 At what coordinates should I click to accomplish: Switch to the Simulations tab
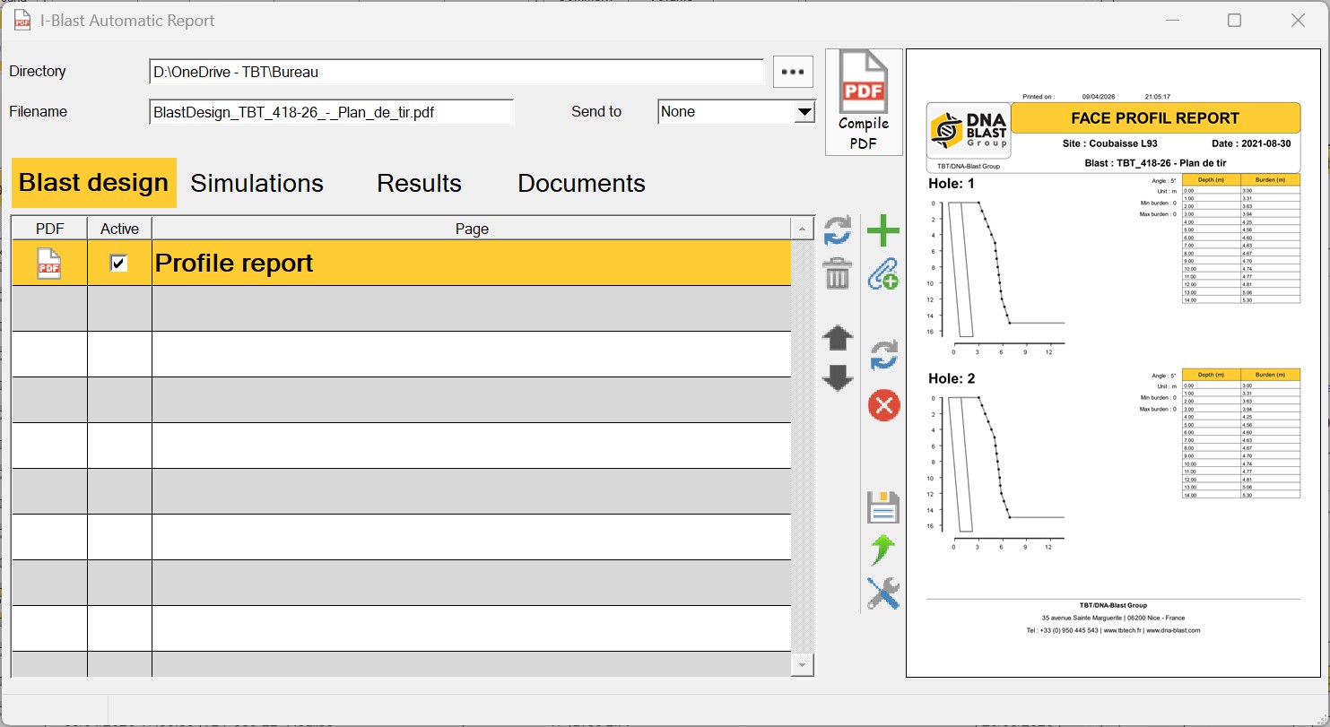[256, 183]
